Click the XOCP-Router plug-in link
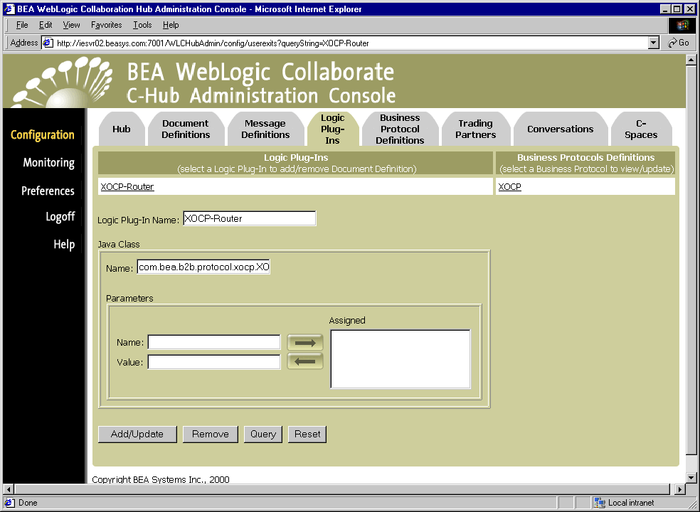The image size is (700, 512). [127, 186]
